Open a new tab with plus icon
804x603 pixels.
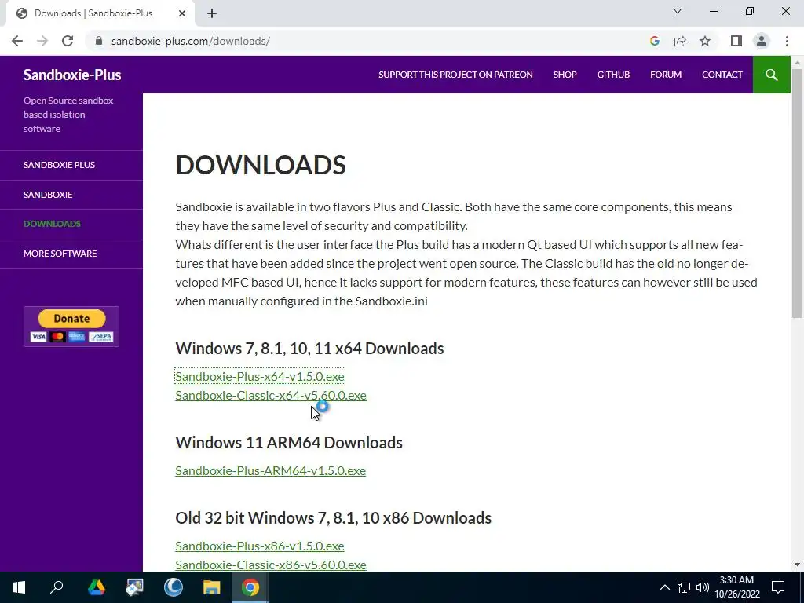[x=212, y=13]
